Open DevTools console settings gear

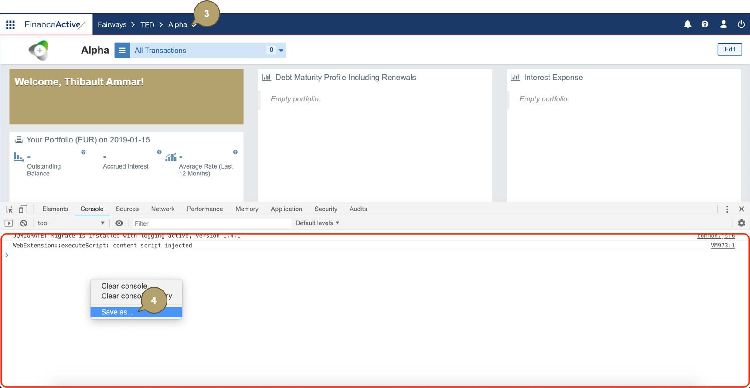[x=741, y=223]
